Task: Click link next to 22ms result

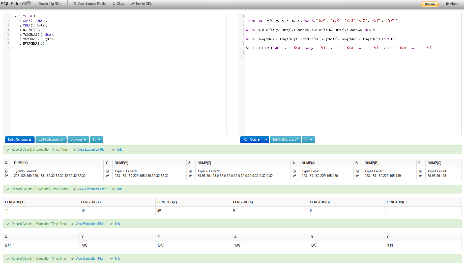Action: [119, 189]
